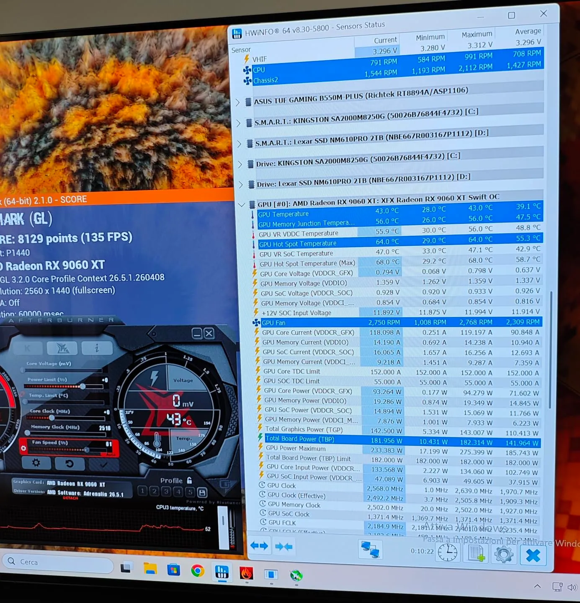The width and height of the screenshot is (580, 603).
Task: Reset HWiNFO elapsed time clock icon
Action: click(x=447, y=553)
